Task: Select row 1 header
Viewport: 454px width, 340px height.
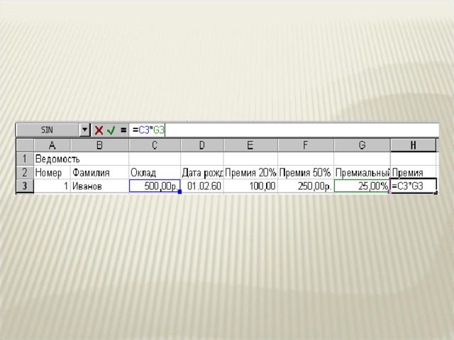Action: [x=25, y=159]
